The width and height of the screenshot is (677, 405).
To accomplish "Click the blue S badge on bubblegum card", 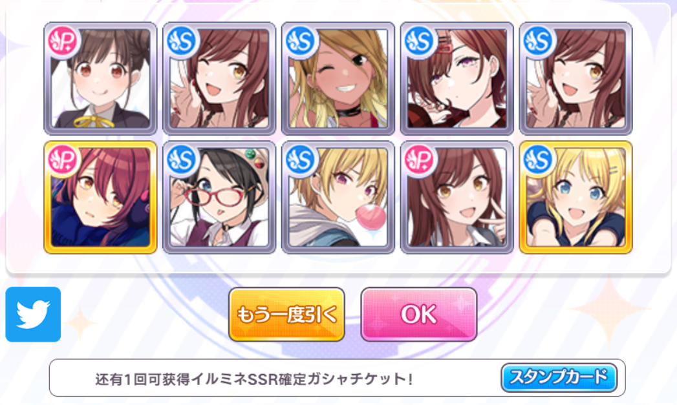I will (301, 160).
